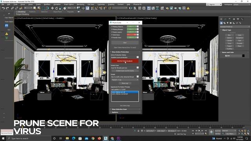251x141 pixels.
Task: Click the Show Log button
Action: pos(125,83)
